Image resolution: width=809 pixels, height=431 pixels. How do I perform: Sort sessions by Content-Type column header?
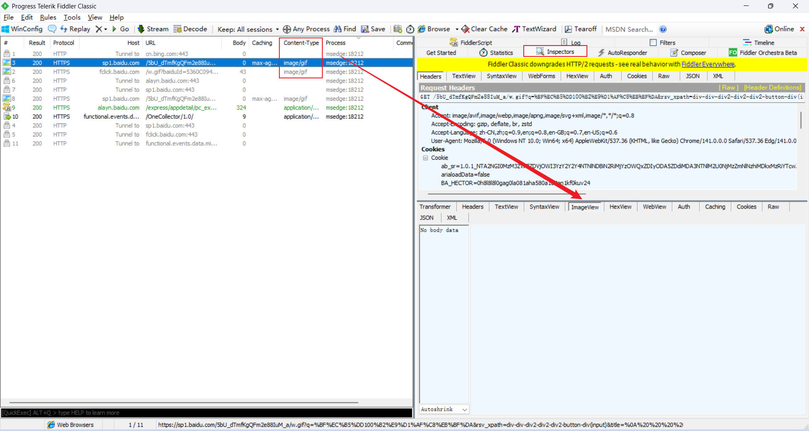tap(301, 43)
